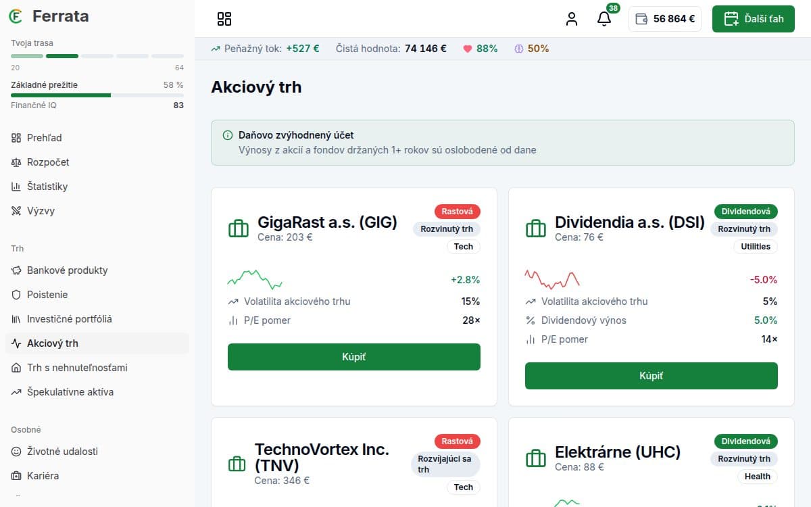Click the Rastová badge on GigaRast
811x507 pixels.
tap(458, 212)
